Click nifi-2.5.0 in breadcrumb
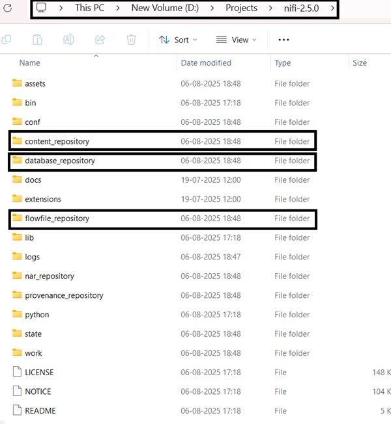 (x=301, y=8)
